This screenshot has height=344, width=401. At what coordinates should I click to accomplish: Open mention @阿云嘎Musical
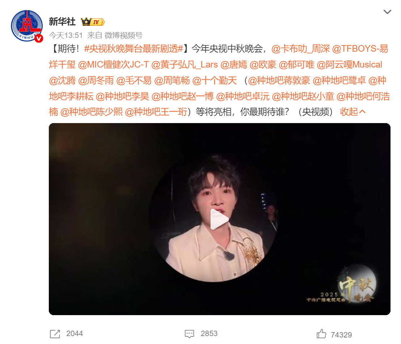point(349,65)
